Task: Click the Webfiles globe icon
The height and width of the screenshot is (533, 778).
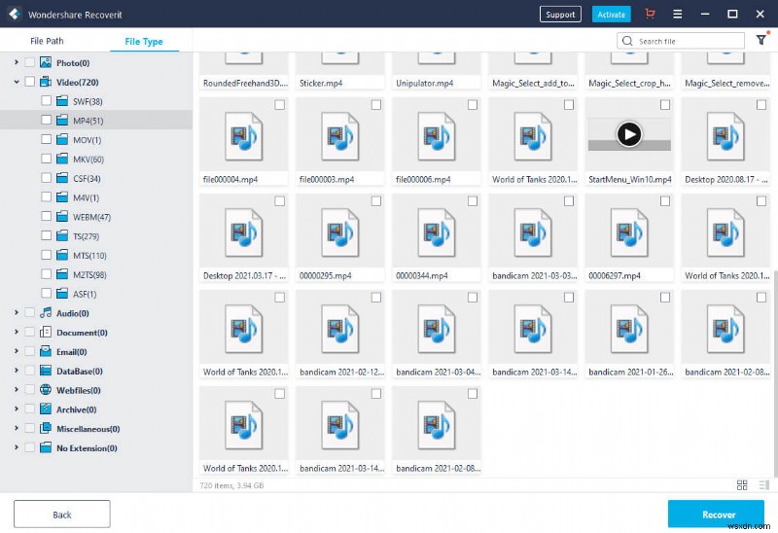Action: tap(46, 390)
